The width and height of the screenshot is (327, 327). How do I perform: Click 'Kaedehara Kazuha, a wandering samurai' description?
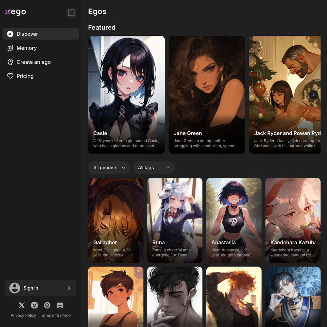point(292,252)
